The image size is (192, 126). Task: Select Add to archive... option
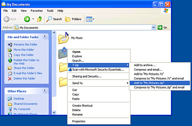point(145,65)
